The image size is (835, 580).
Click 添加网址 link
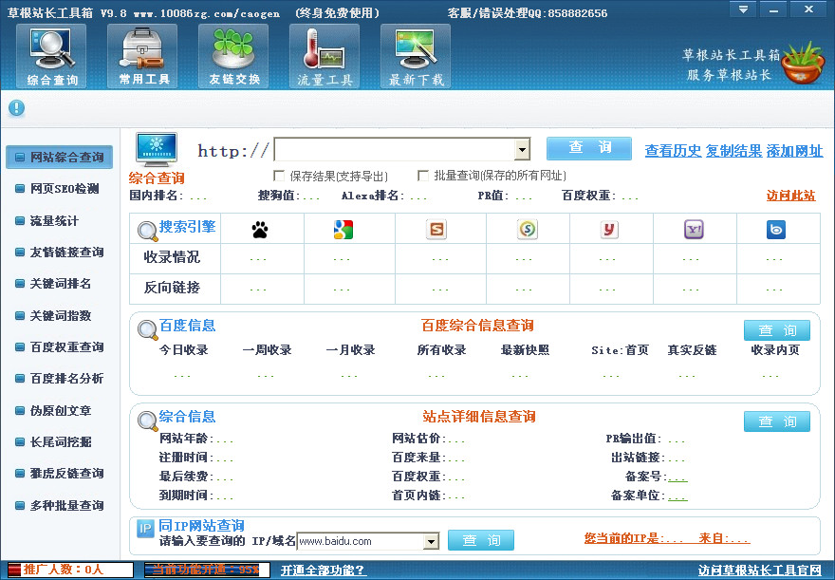tap(794, 151)
